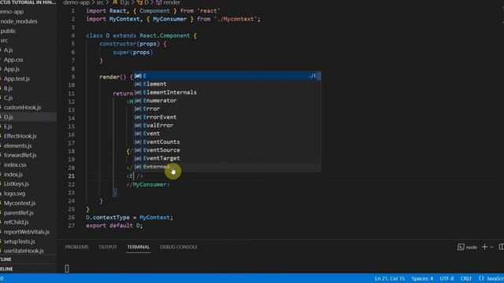This screenshot has width=504, height=283.
Task: Expand the node_modules folder
Action: pos(19,21)
